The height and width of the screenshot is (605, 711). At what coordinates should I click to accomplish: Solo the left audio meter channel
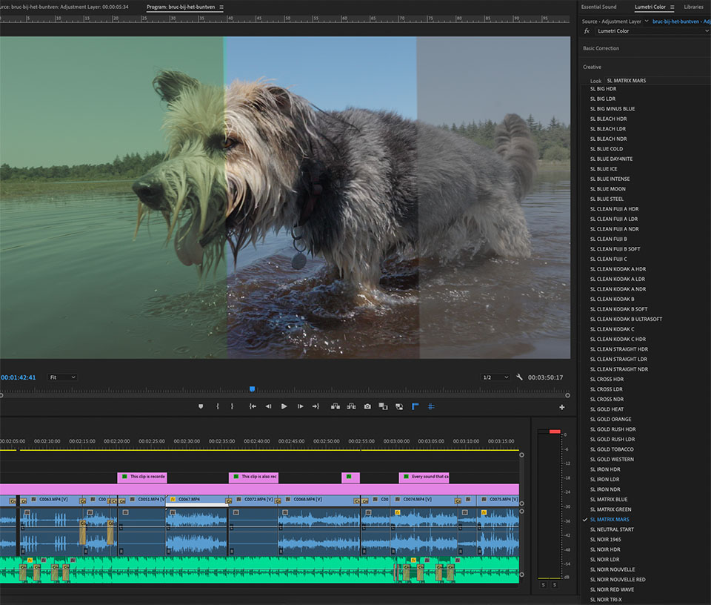point(543,584)
